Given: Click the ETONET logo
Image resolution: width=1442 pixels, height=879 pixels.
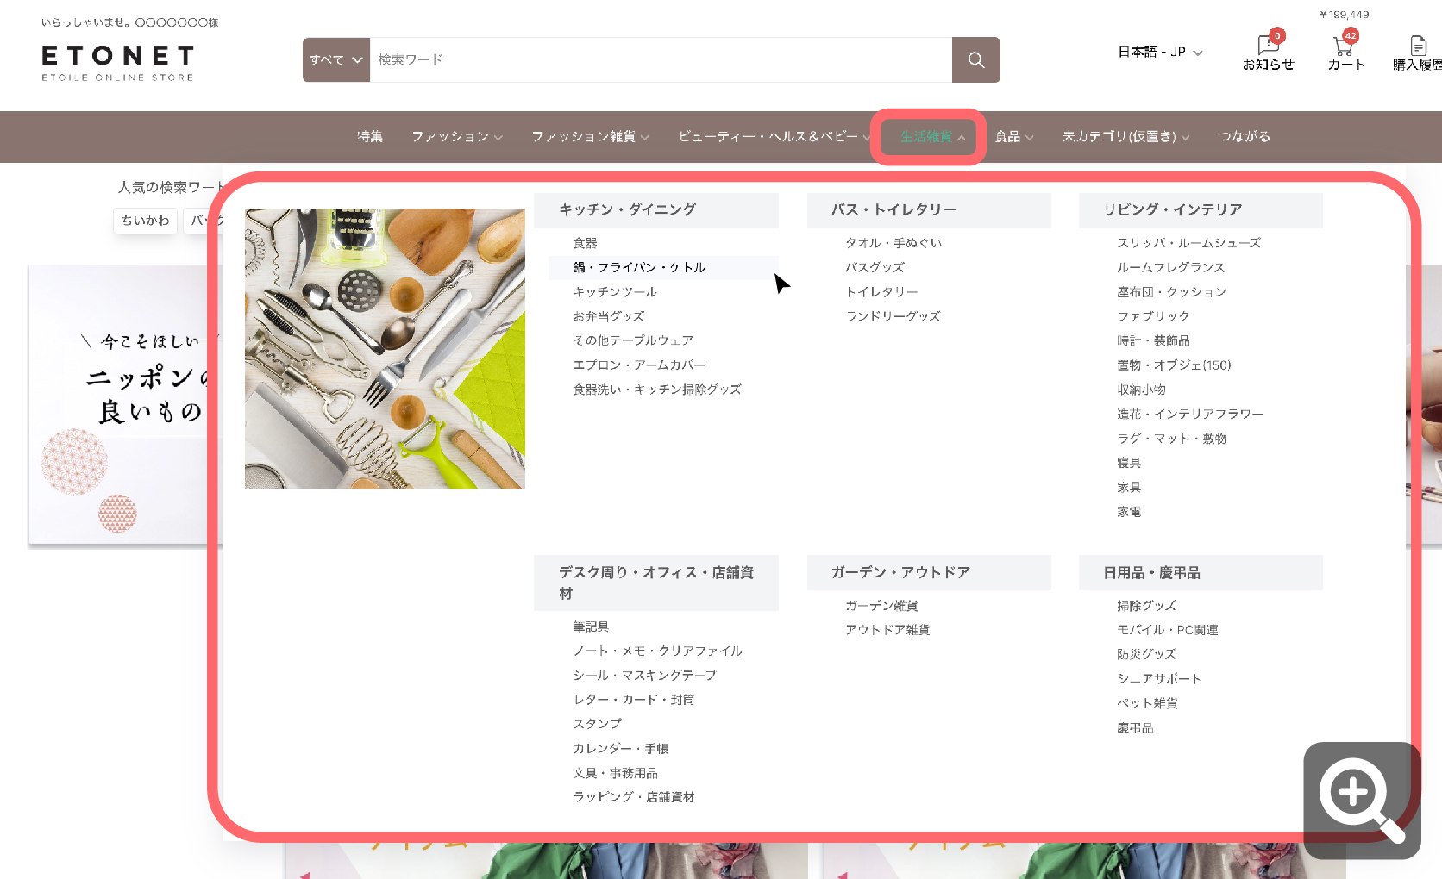Looking at the screenshot, I should (117, 63).
